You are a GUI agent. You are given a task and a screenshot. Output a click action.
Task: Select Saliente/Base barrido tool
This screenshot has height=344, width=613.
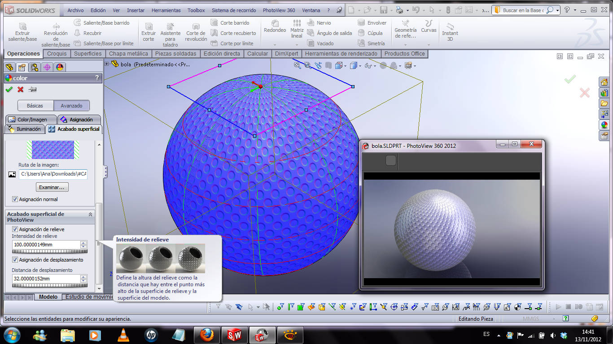click(101, 22)
